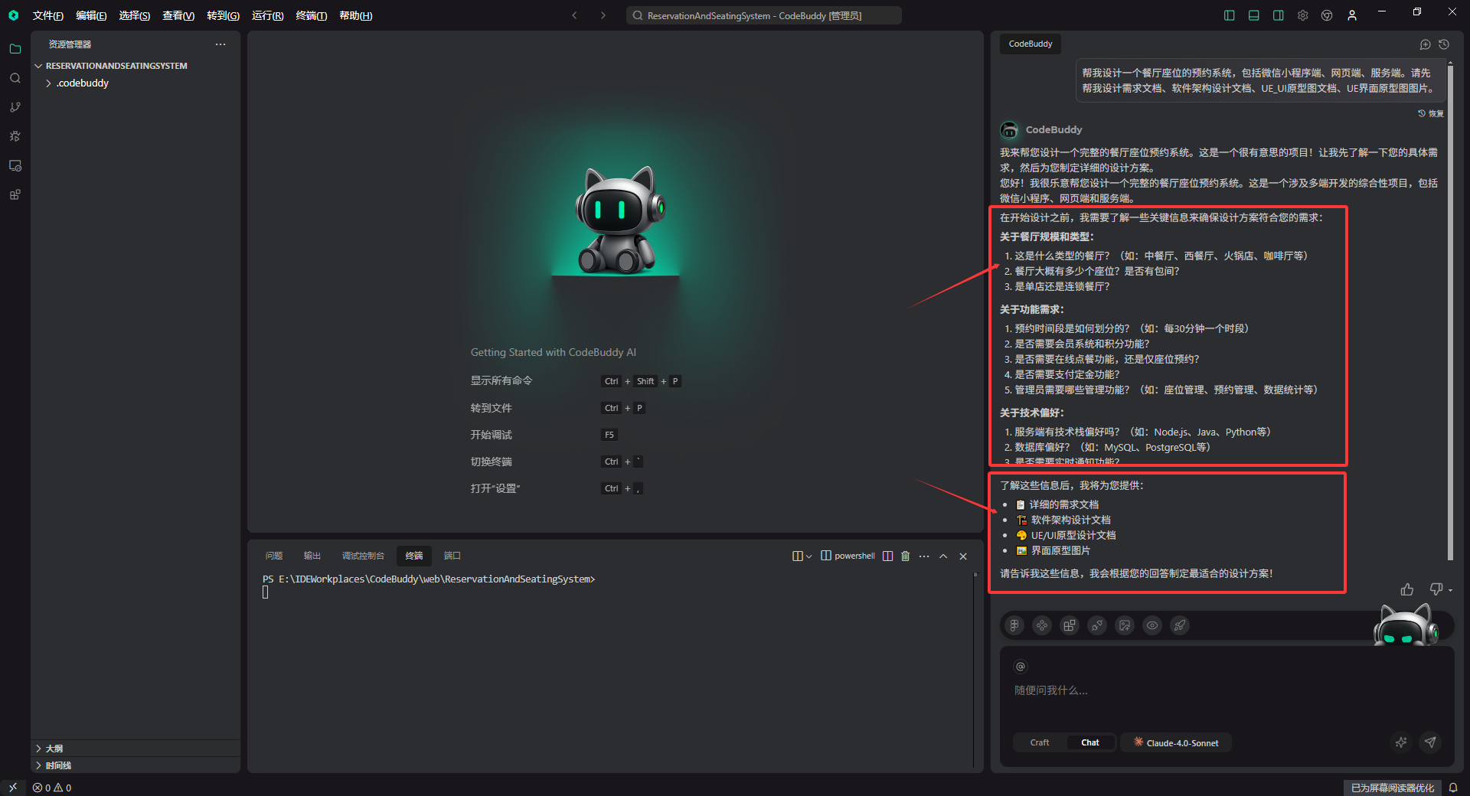Screen dimensions: 1470x796
Task: Send the message with the paper-plane icon
Action: coord(1430,742)
